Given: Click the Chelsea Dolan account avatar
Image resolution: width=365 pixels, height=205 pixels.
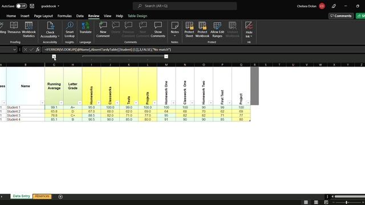Looking at the screenshot, I should pyautogui.click(x=322, y=6).
